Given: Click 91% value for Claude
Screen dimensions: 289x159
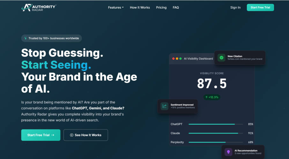Looking at the screenshot, I should click(250, 133).
